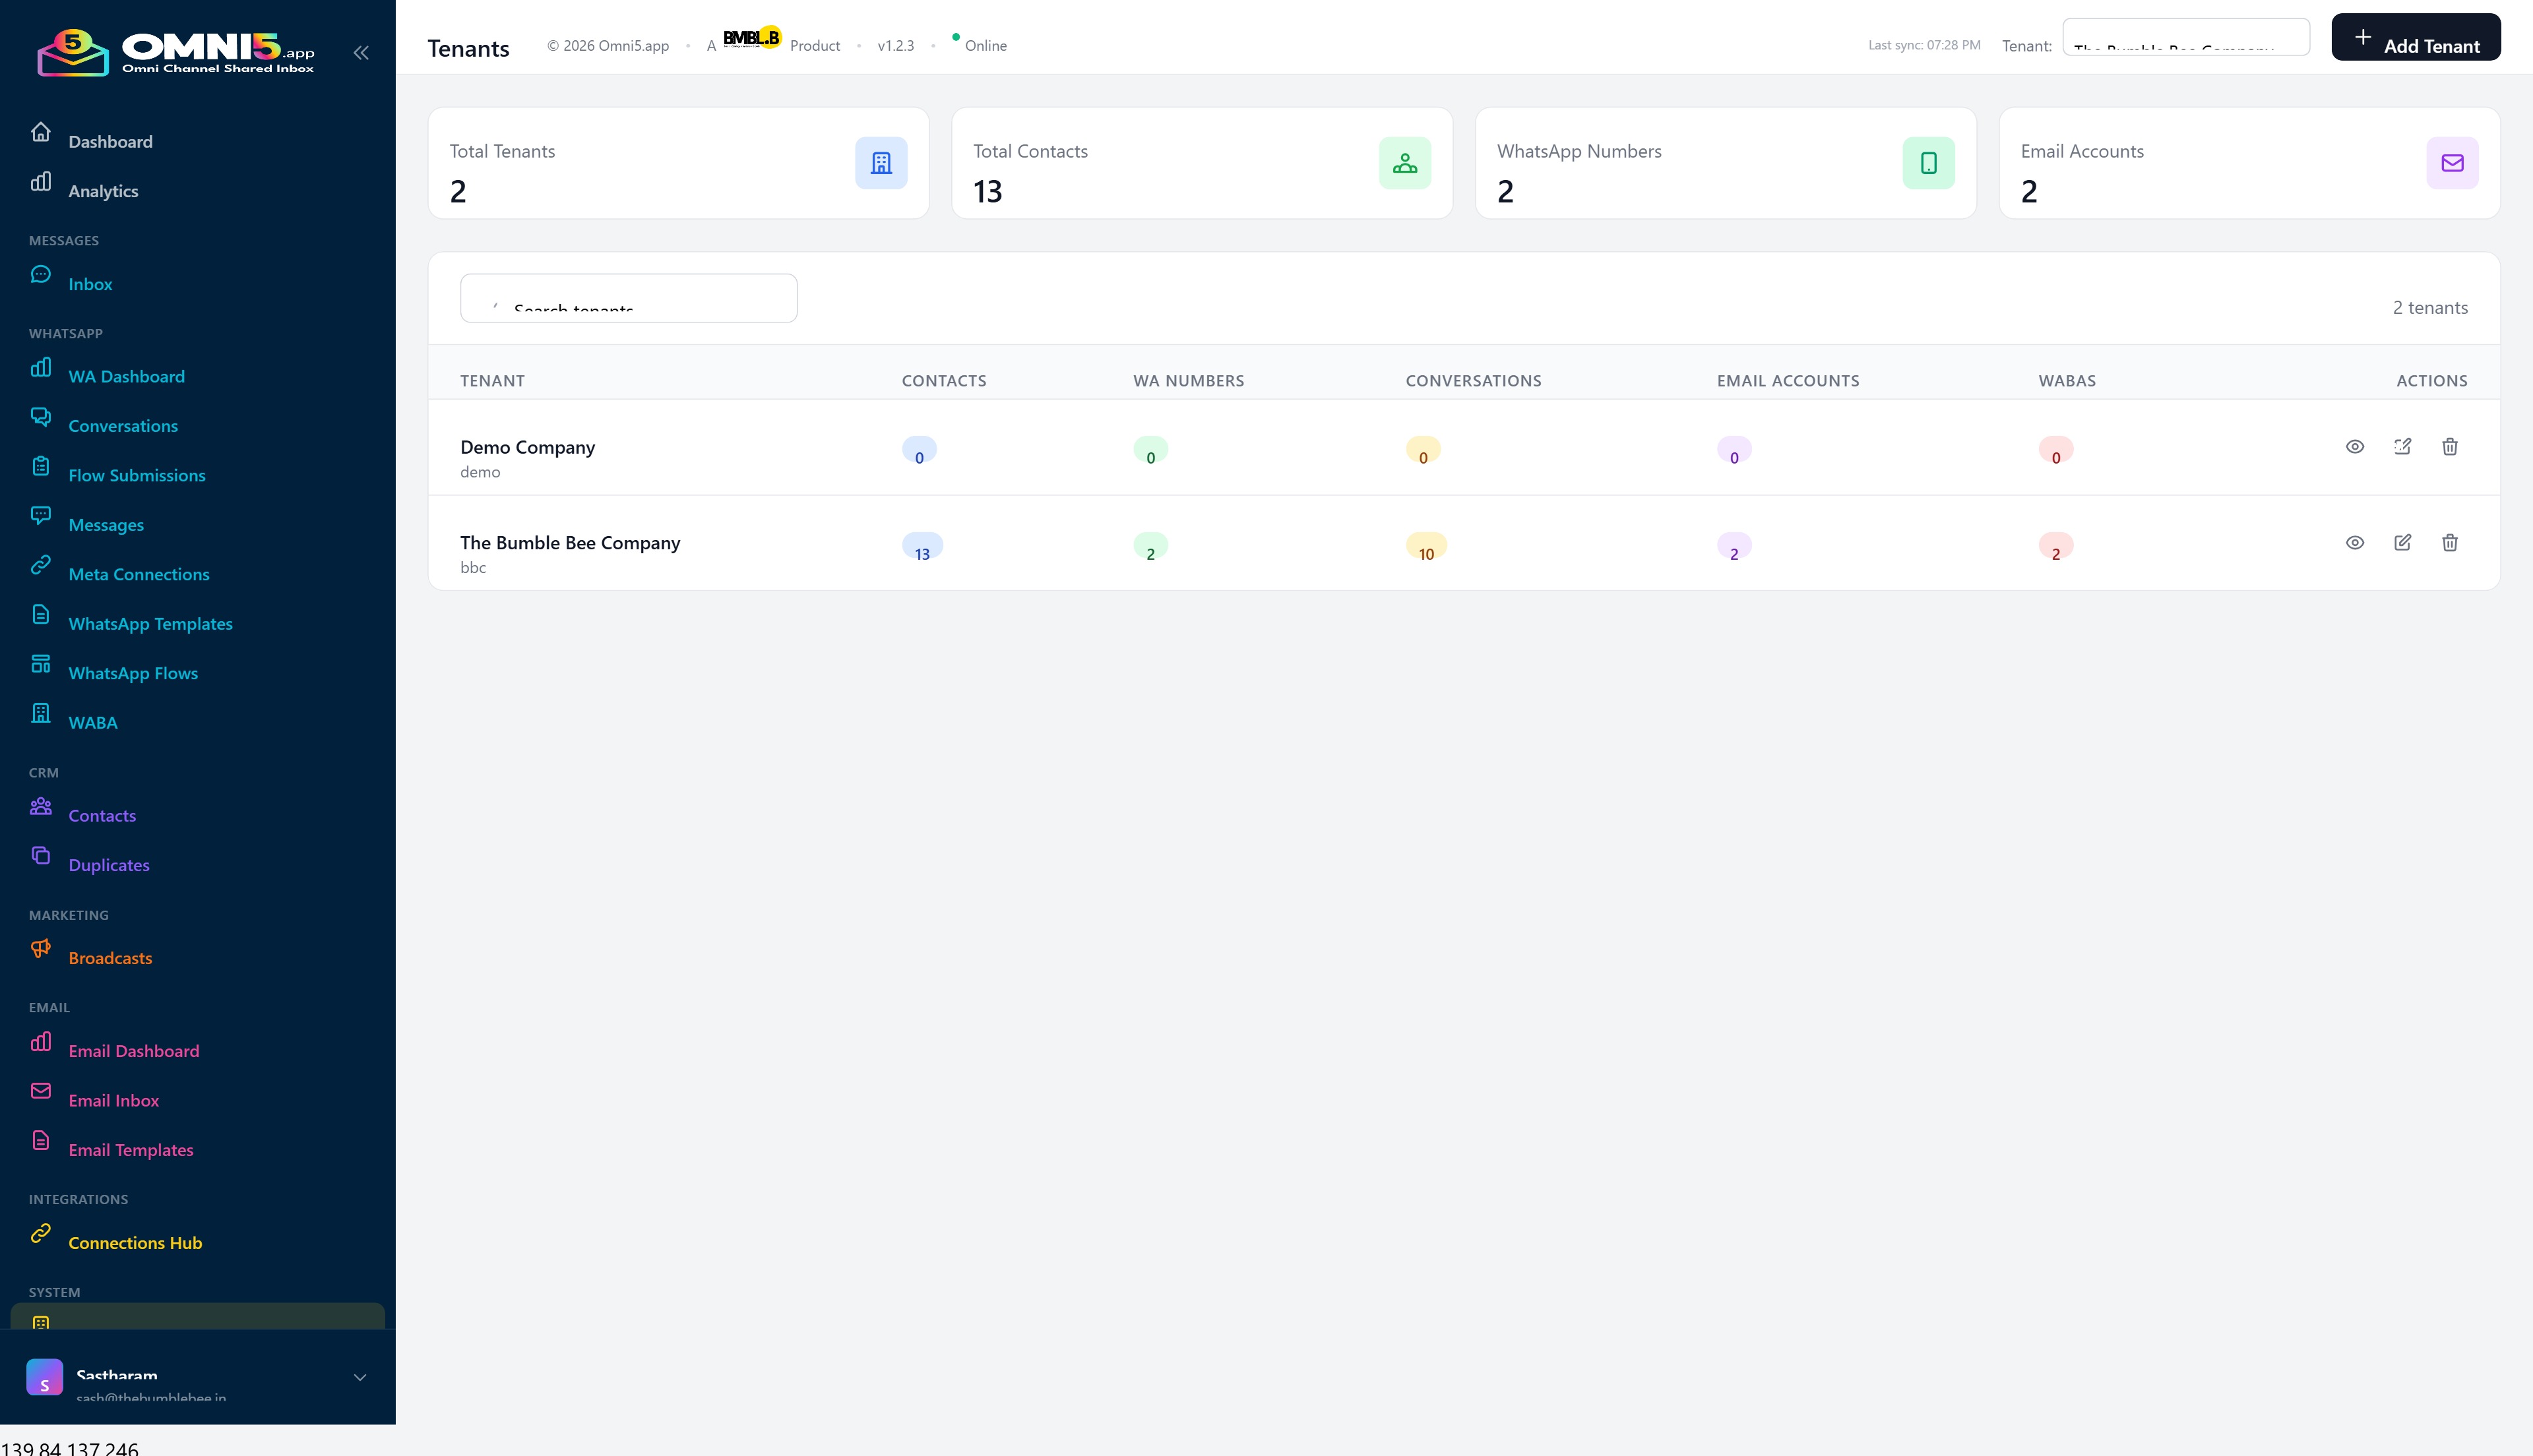This screenshot has width=2533, height=1456.
Task: Go to WhatsApp Templates
Action: 151,623
